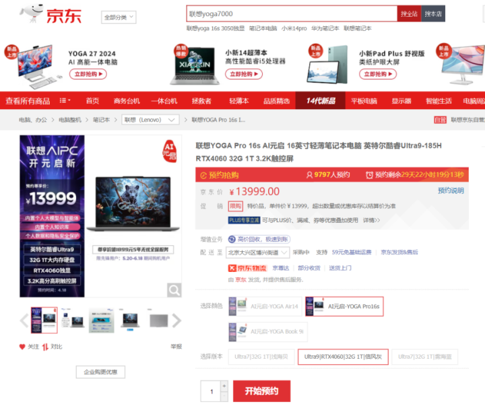This screenshot has width=485, height=408.
Task: Open the 商务台机 nav tab
Action: pos(127,101)
